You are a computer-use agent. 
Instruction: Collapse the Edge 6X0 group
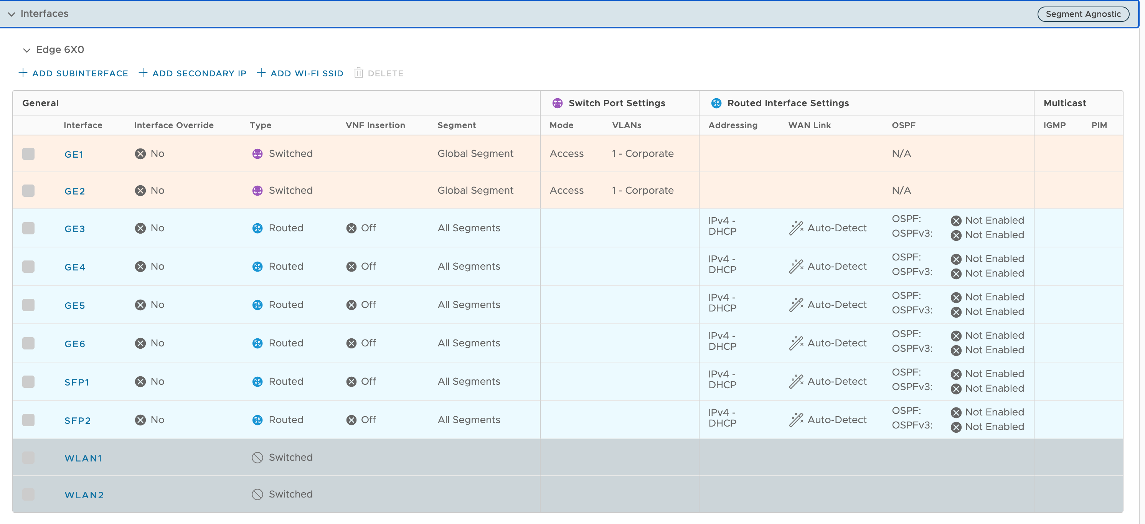pyautogui.click(x=27, y=50)
